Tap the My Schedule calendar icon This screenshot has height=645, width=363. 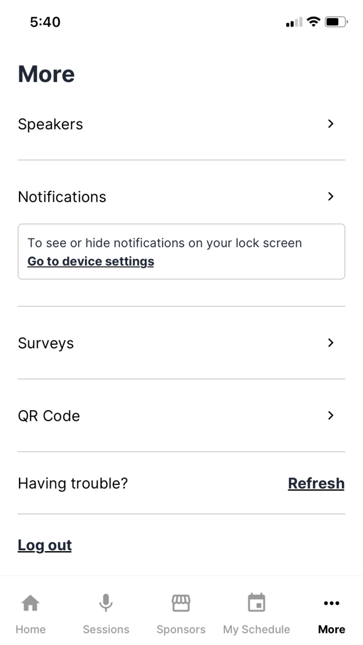[256, 603]
